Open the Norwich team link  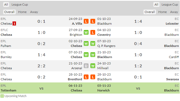tap(103, 90)
